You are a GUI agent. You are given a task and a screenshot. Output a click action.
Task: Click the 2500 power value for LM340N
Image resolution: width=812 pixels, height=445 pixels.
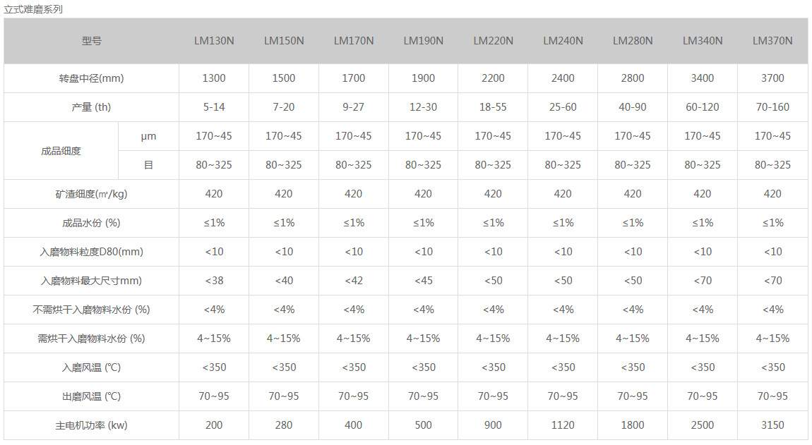pos(703,425)
